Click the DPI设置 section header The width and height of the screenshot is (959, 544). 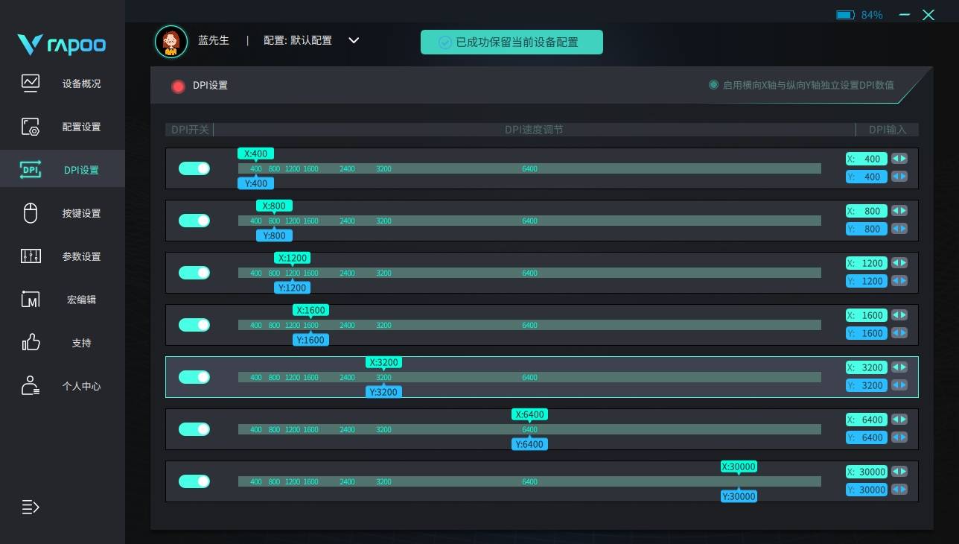pyautogui.click(x=208, y=85)
